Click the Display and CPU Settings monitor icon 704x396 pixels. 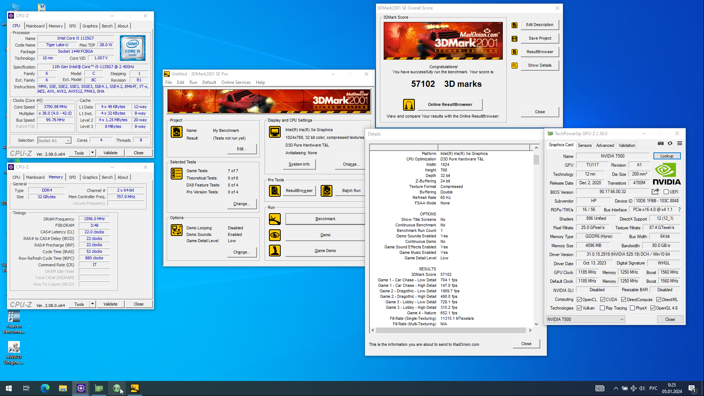tap(275, 132)
